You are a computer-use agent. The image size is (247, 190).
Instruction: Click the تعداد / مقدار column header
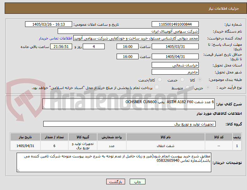pos(54,137)
